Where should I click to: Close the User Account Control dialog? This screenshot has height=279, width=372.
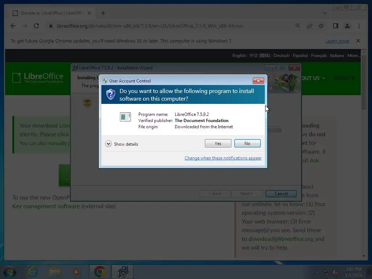(x=258, y=81)
